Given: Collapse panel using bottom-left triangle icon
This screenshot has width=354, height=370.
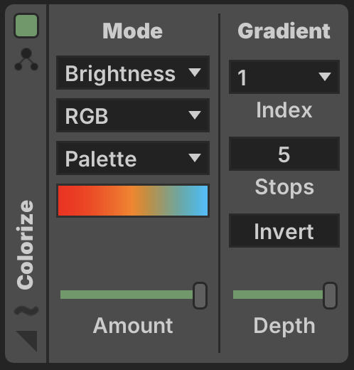Looking at the screenshot, I should [27, 341].
